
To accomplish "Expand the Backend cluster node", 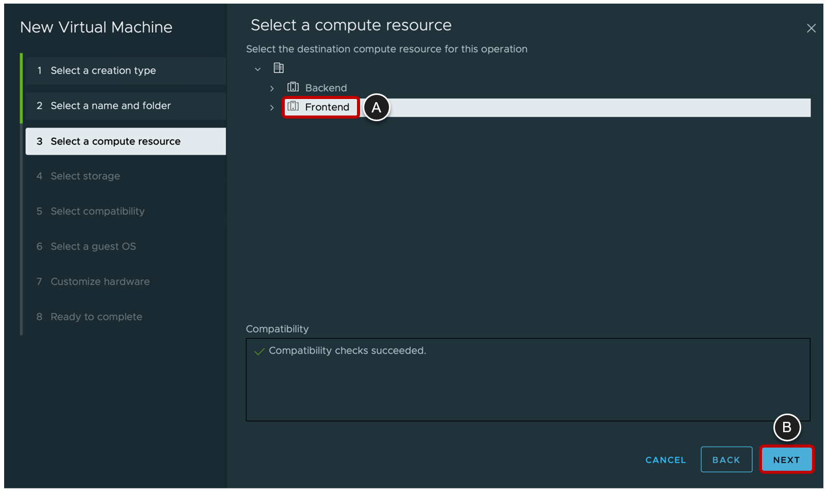I will coord(272,88).
